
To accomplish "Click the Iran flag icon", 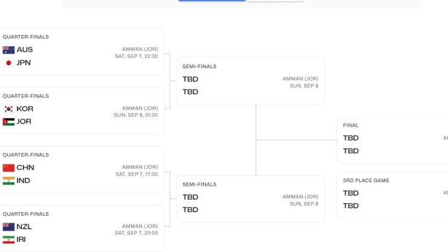I will pos(8,240).
